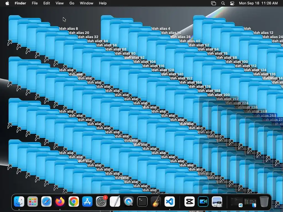Click the Stage Manager menu bar icon
This screenshot has width=283, height=212.
click(214, 3)
